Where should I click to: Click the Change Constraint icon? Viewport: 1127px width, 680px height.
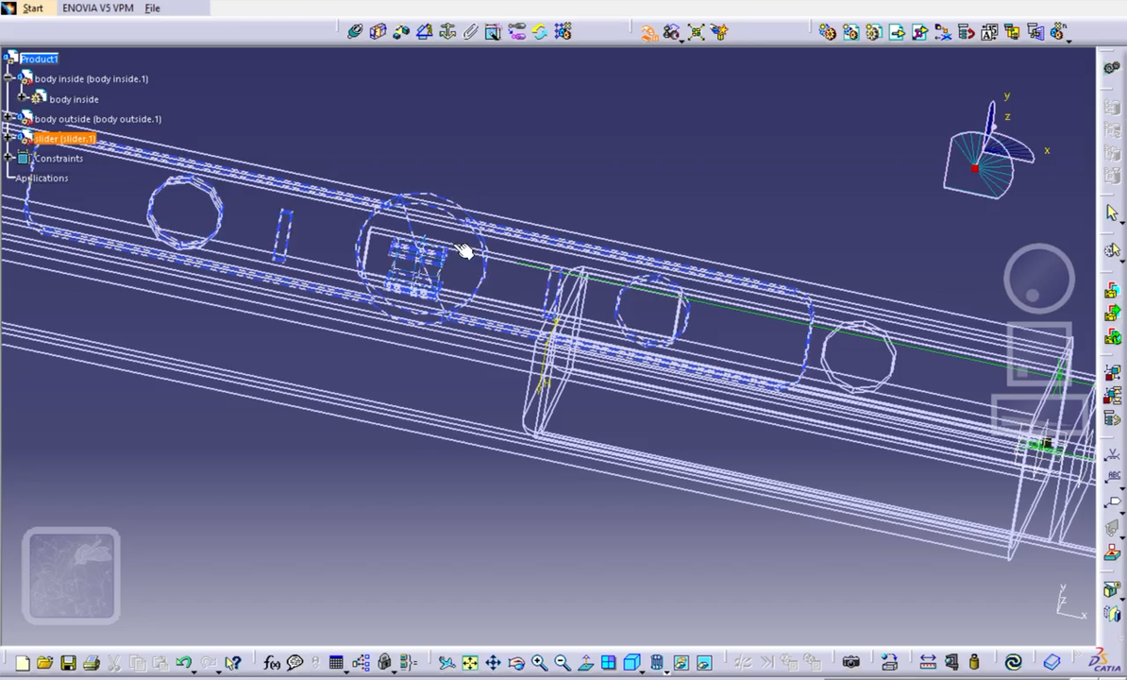click(539, 31)
